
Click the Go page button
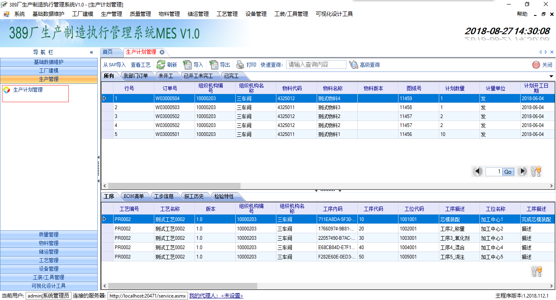click(x=508, y=172)
